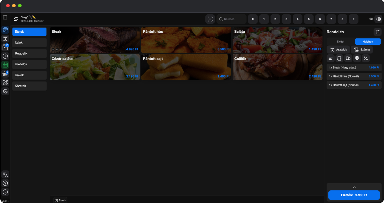Click the Fizetés 9.980 Ft button
This screenshot has width=384, height=203.
click(354, 195)
